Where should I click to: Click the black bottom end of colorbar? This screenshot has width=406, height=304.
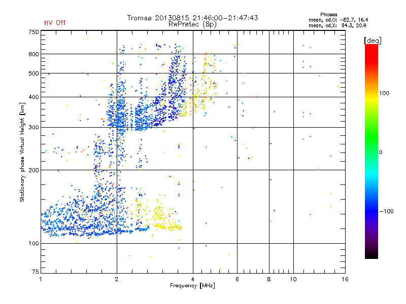pos(371,255)
